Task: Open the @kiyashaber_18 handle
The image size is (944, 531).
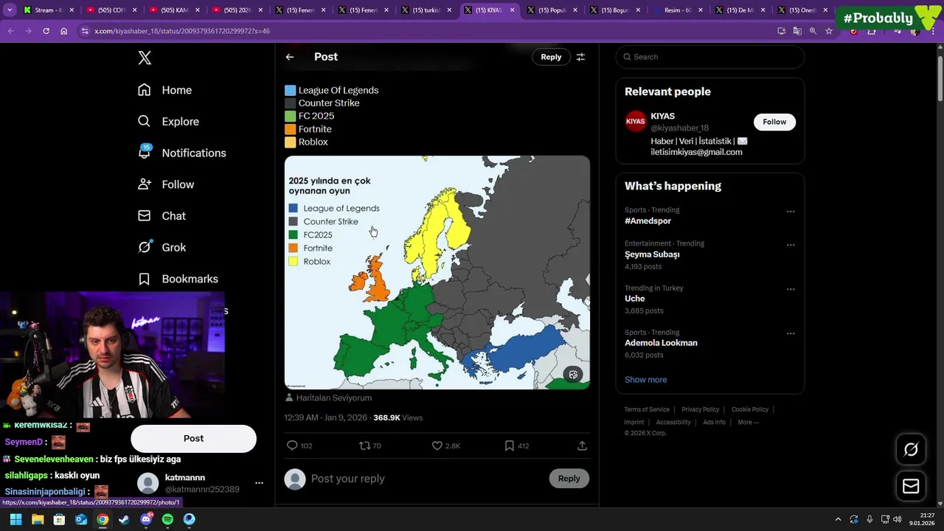Action: (x=679, y=128)
